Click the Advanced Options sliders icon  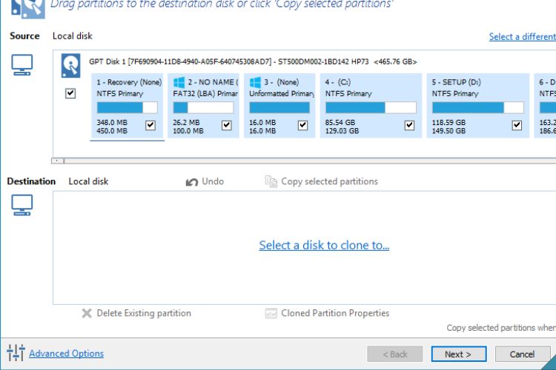(x=16, y=353)
